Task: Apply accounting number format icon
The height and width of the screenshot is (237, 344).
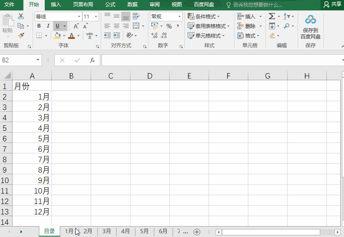Action: point(155,26)
